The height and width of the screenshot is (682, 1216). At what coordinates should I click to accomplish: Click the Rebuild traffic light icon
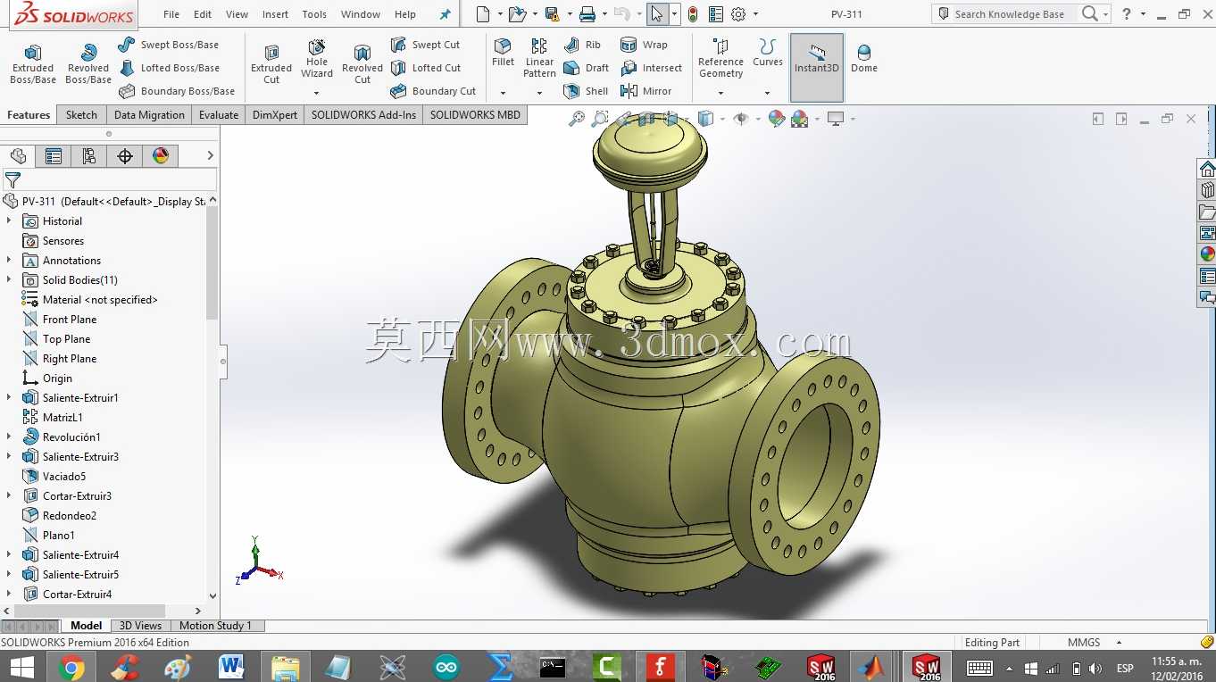point(693,14)
